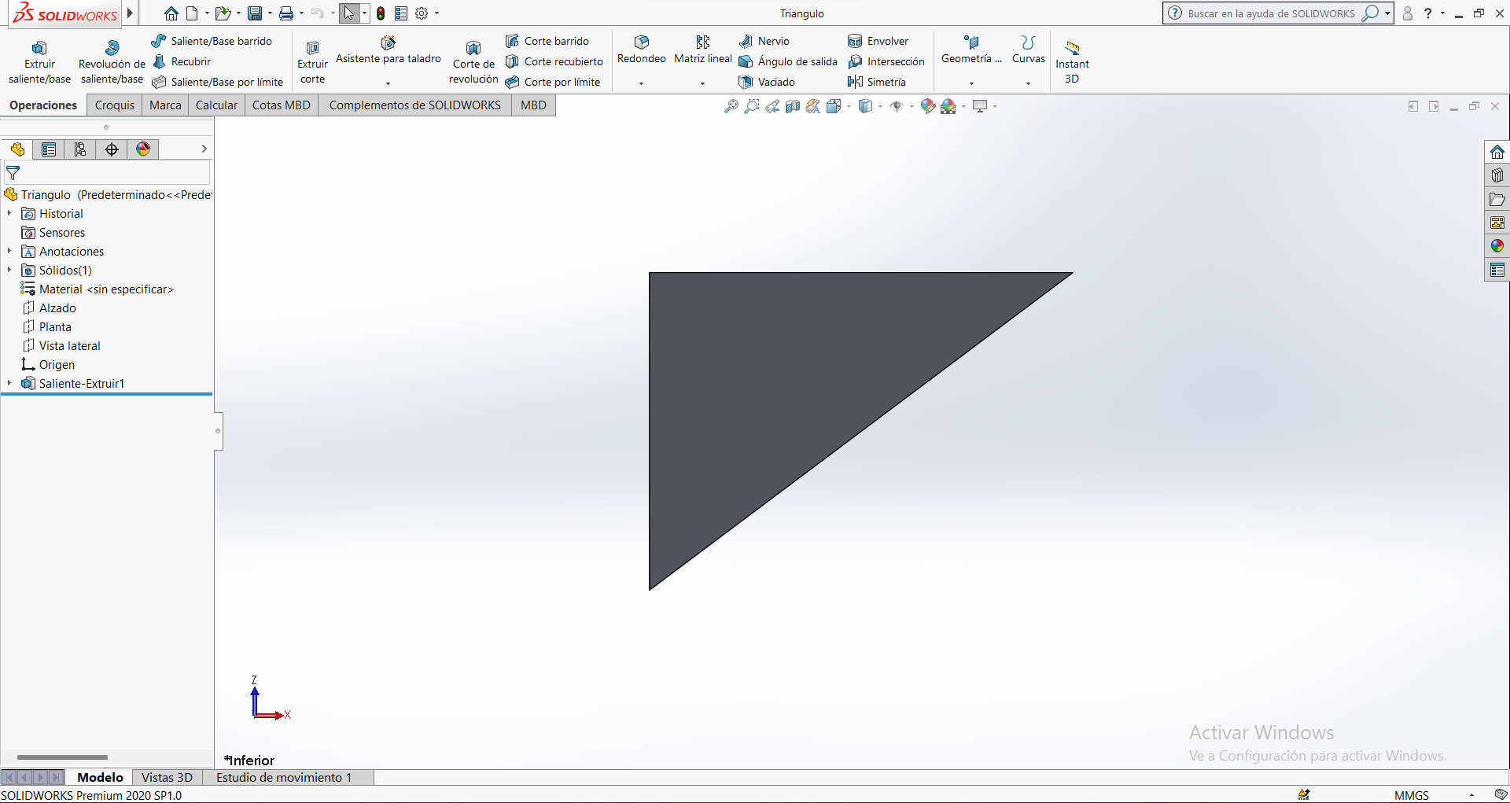1510x803 pixels.
Task: Click the Envolver tool
Action: (x=878, y=41)
